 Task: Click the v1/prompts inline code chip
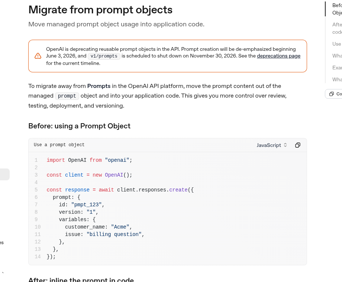[x=104, y=56]
